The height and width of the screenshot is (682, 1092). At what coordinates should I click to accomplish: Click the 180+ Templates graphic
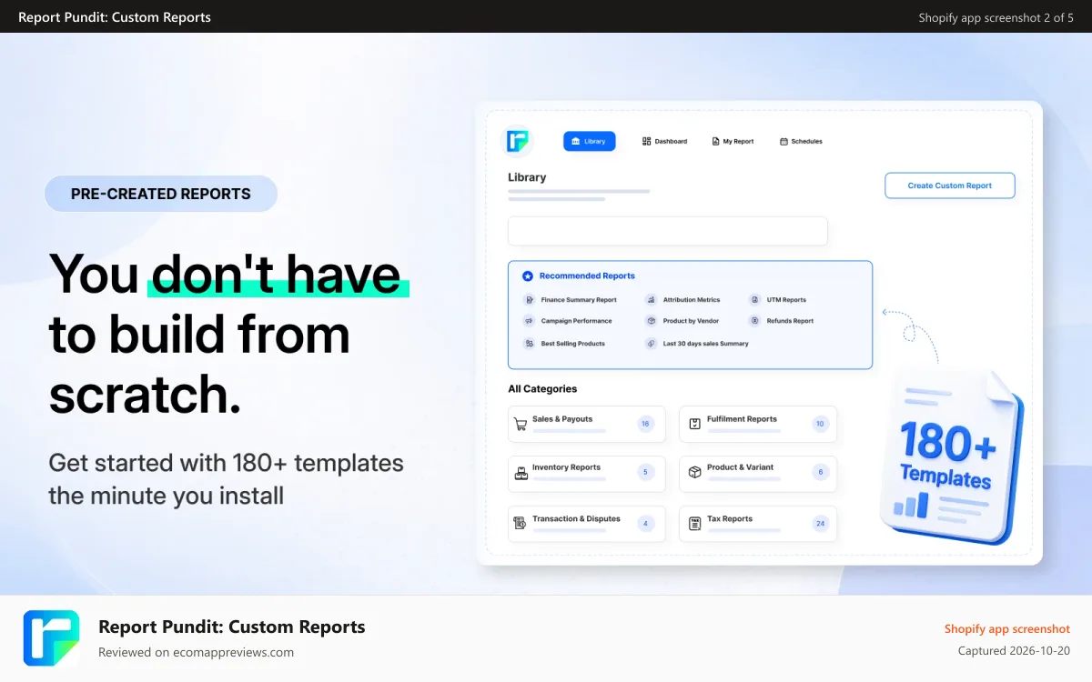pos(952,457)
